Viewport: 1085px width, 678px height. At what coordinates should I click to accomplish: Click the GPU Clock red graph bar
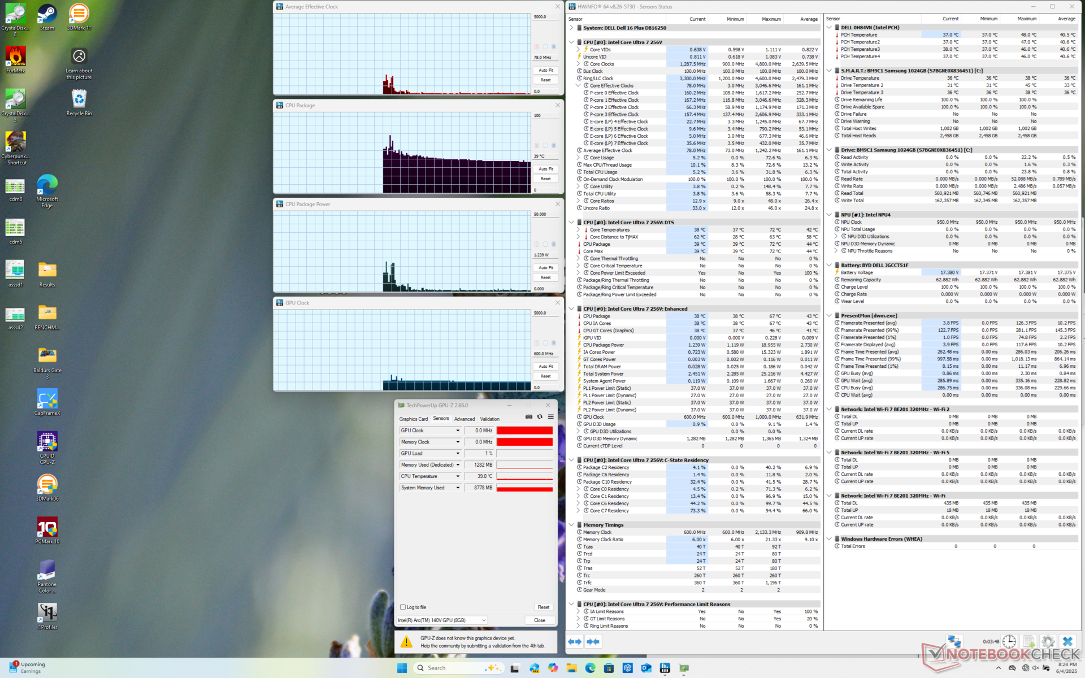(524, 431)
